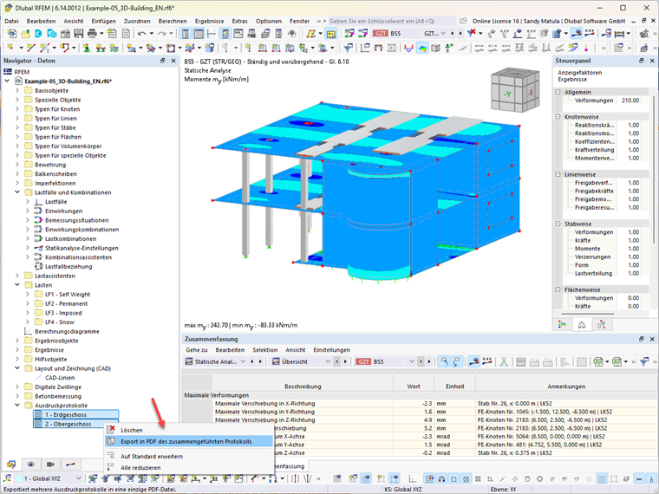This screenshot has width=659, height=494.
Task: Select LF4 - Snow load case
Action: (60, 322)
